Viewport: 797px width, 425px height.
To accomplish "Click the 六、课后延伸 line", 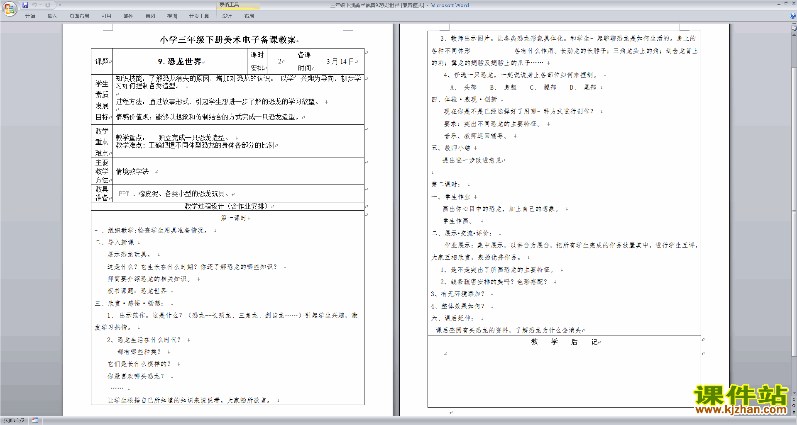I will click(x=452, y=318).
